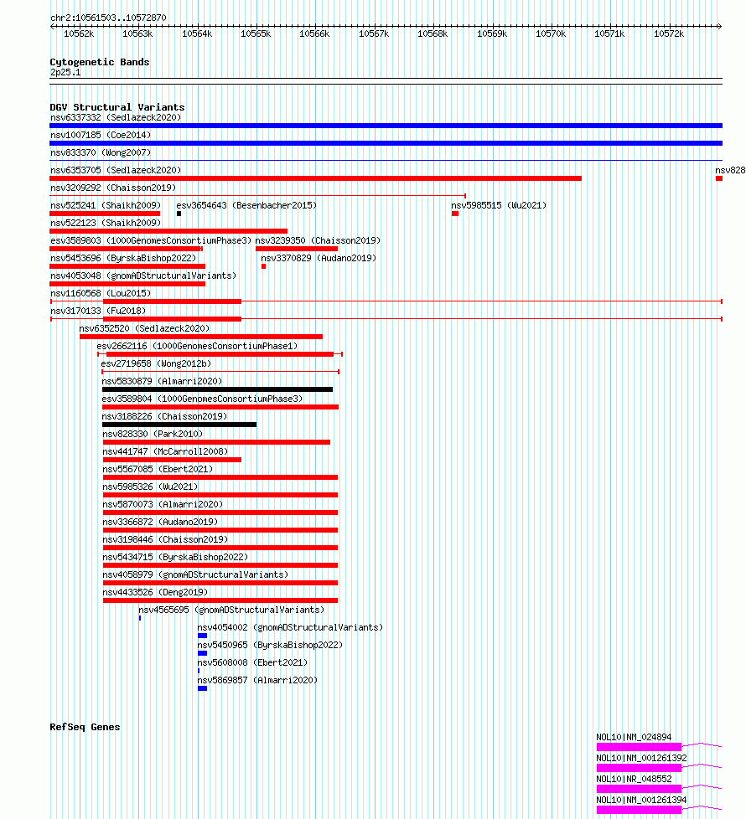This screenshot has width=746, height=819.
Task: Click the 2p25.1 cytogenetic band label
Action: pyautogui.click(x=65, y=72)
